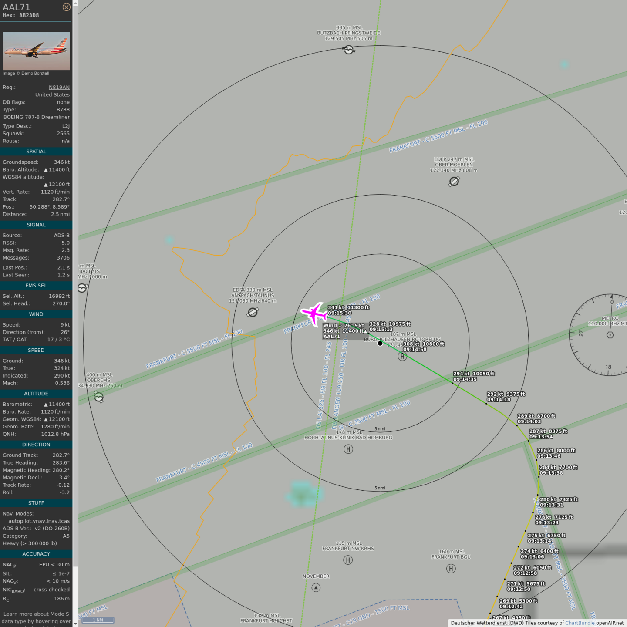Click the EDFP Ober-Moerlen airfield icon
Screen dimensions: 627x627
click(454, 181)
